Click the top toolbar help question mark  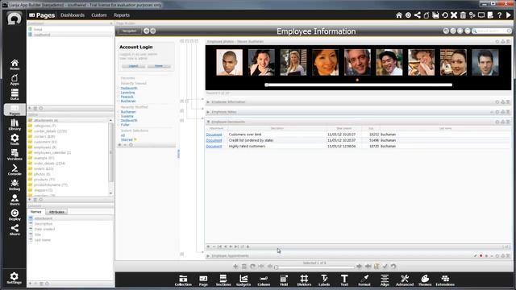click(500, 15)
